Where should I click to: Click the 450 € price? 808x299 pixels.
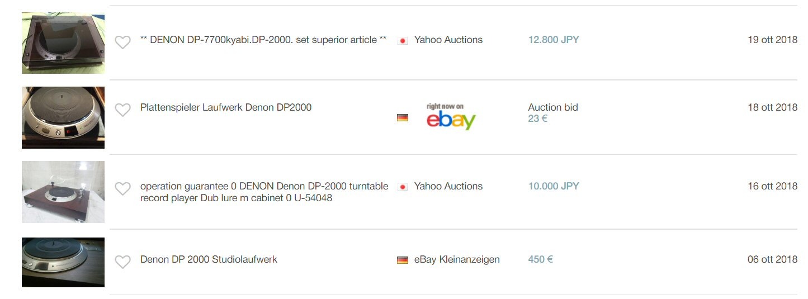(540, 259)
